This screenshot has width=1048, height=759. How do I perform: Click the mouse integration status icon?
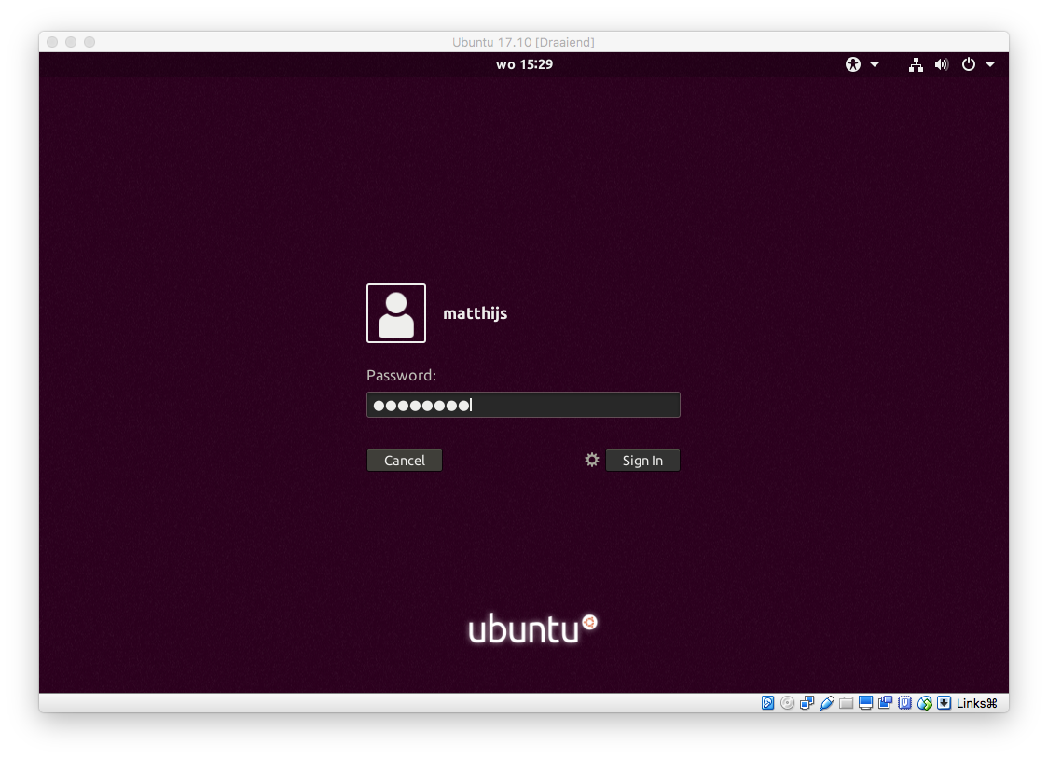[x=925, y=703]
